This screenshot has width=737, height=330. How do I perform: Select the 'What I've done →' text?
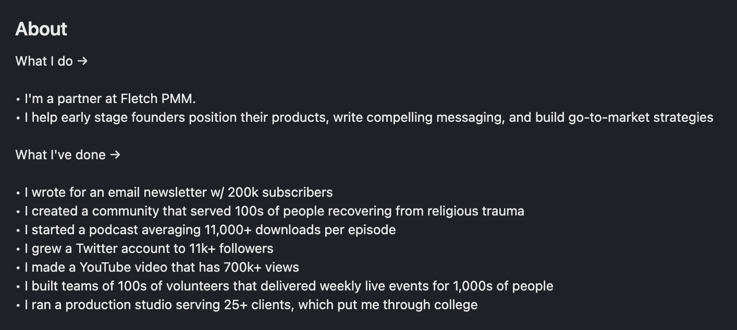[68, 155]
